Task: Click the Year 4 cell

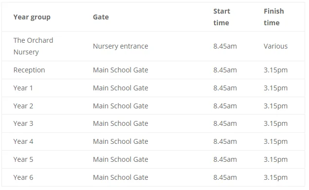Action: tap(23, 141)
